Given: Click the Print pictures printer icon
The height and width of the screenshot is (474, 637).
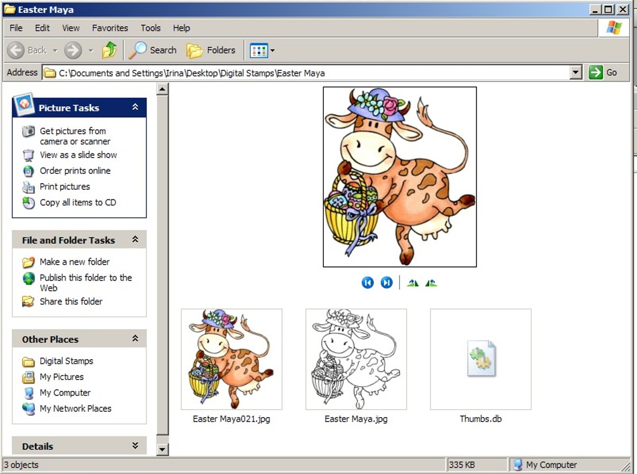Looking at the screenshot, I should tap(28, 187).
